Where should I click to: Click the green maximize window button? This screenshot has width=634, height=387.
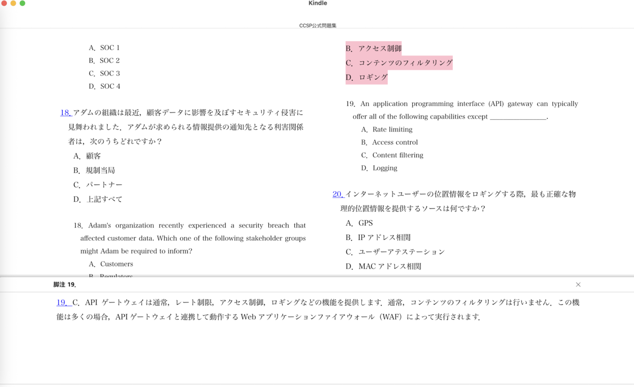coord(22,3)
